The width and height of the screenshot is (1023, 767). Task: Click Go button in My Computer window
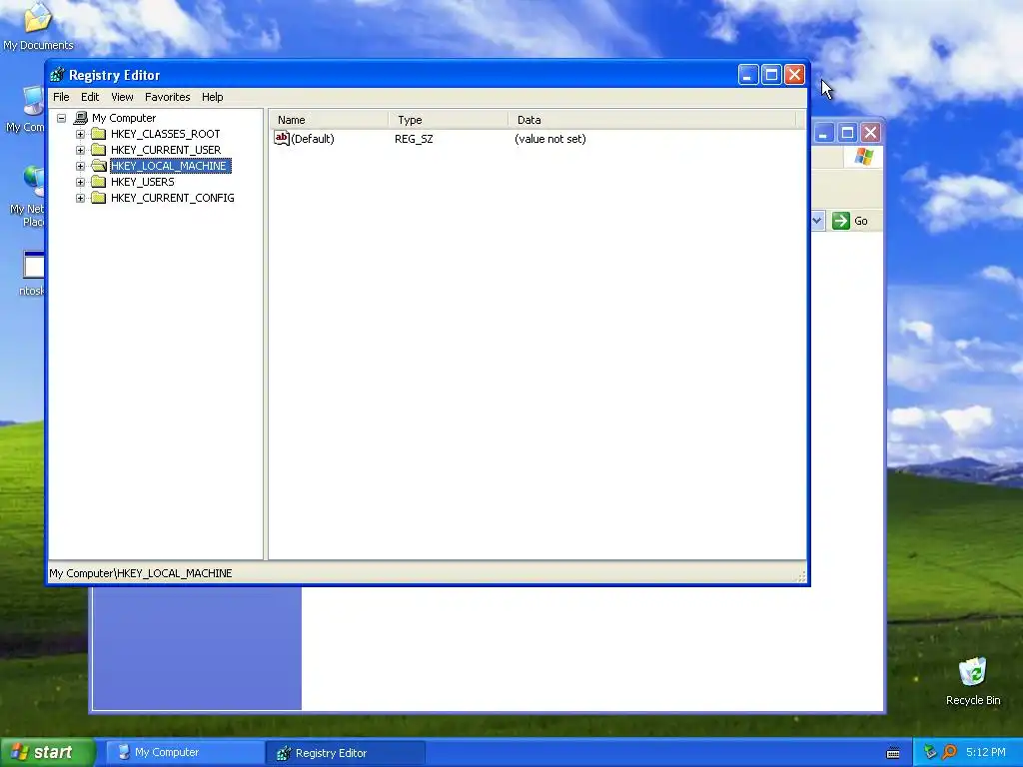tap(850, 221)
